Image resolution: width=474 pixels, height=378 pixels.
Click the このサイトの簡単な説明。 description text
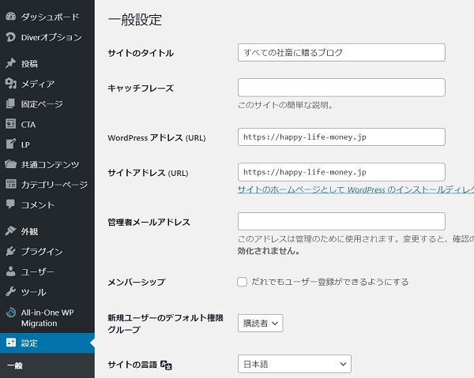285,105
